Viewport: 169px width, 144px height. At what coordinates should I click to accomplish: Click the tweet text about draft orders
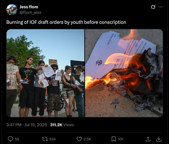[x=66, y=22]
